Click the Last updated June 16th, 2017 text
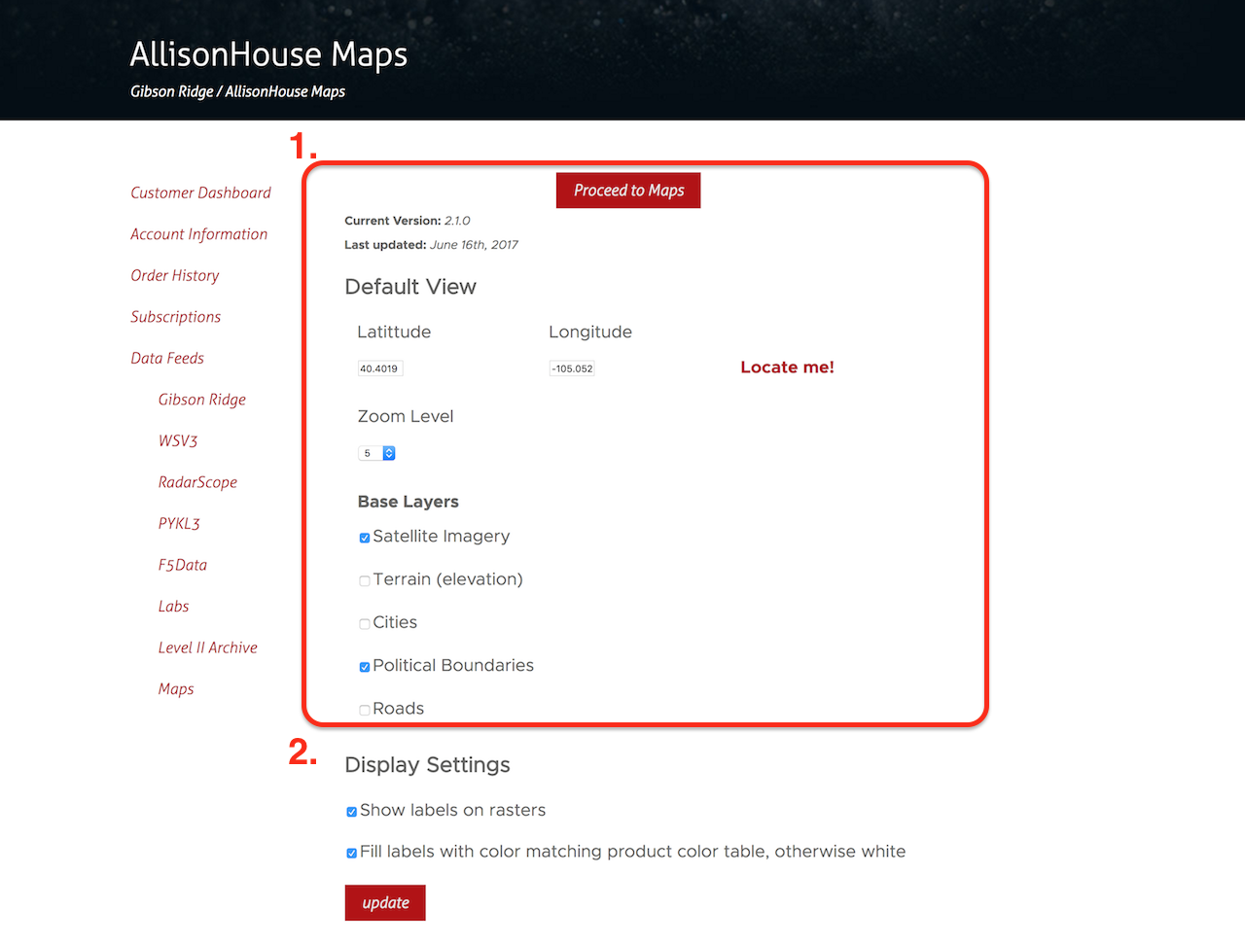Viewport: 1245px width, 945px height. click(x=431, y=245)
